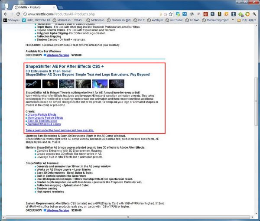
Task: Click the cloud-cursor icon in the address bar
Action: click(166, 14)
